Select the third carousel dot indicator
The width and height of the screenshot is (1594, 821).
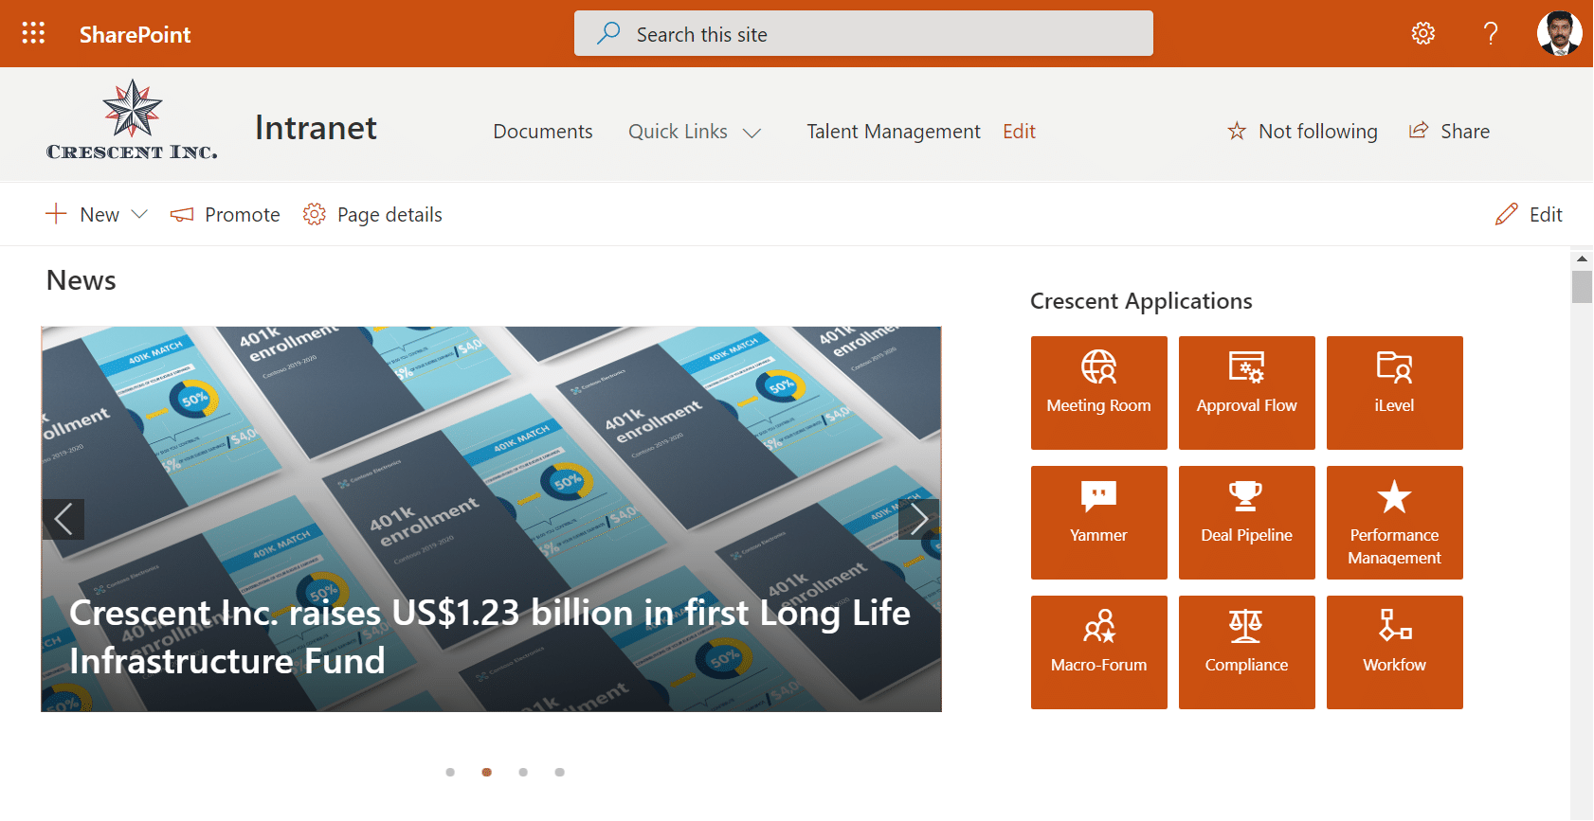point(523,772)
